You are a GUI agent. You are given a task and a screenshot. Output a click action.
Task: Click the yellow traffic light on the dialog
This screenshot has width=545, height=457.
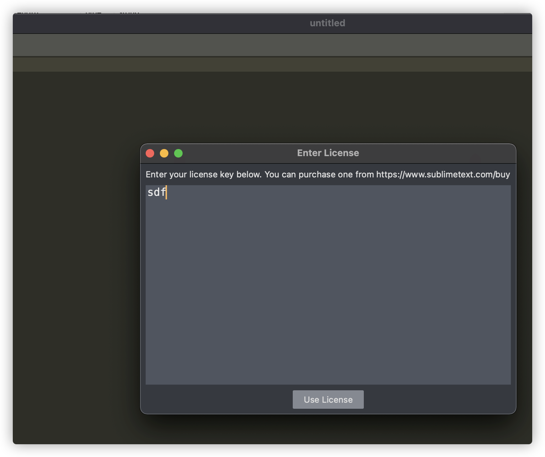(x=164, y=153)
